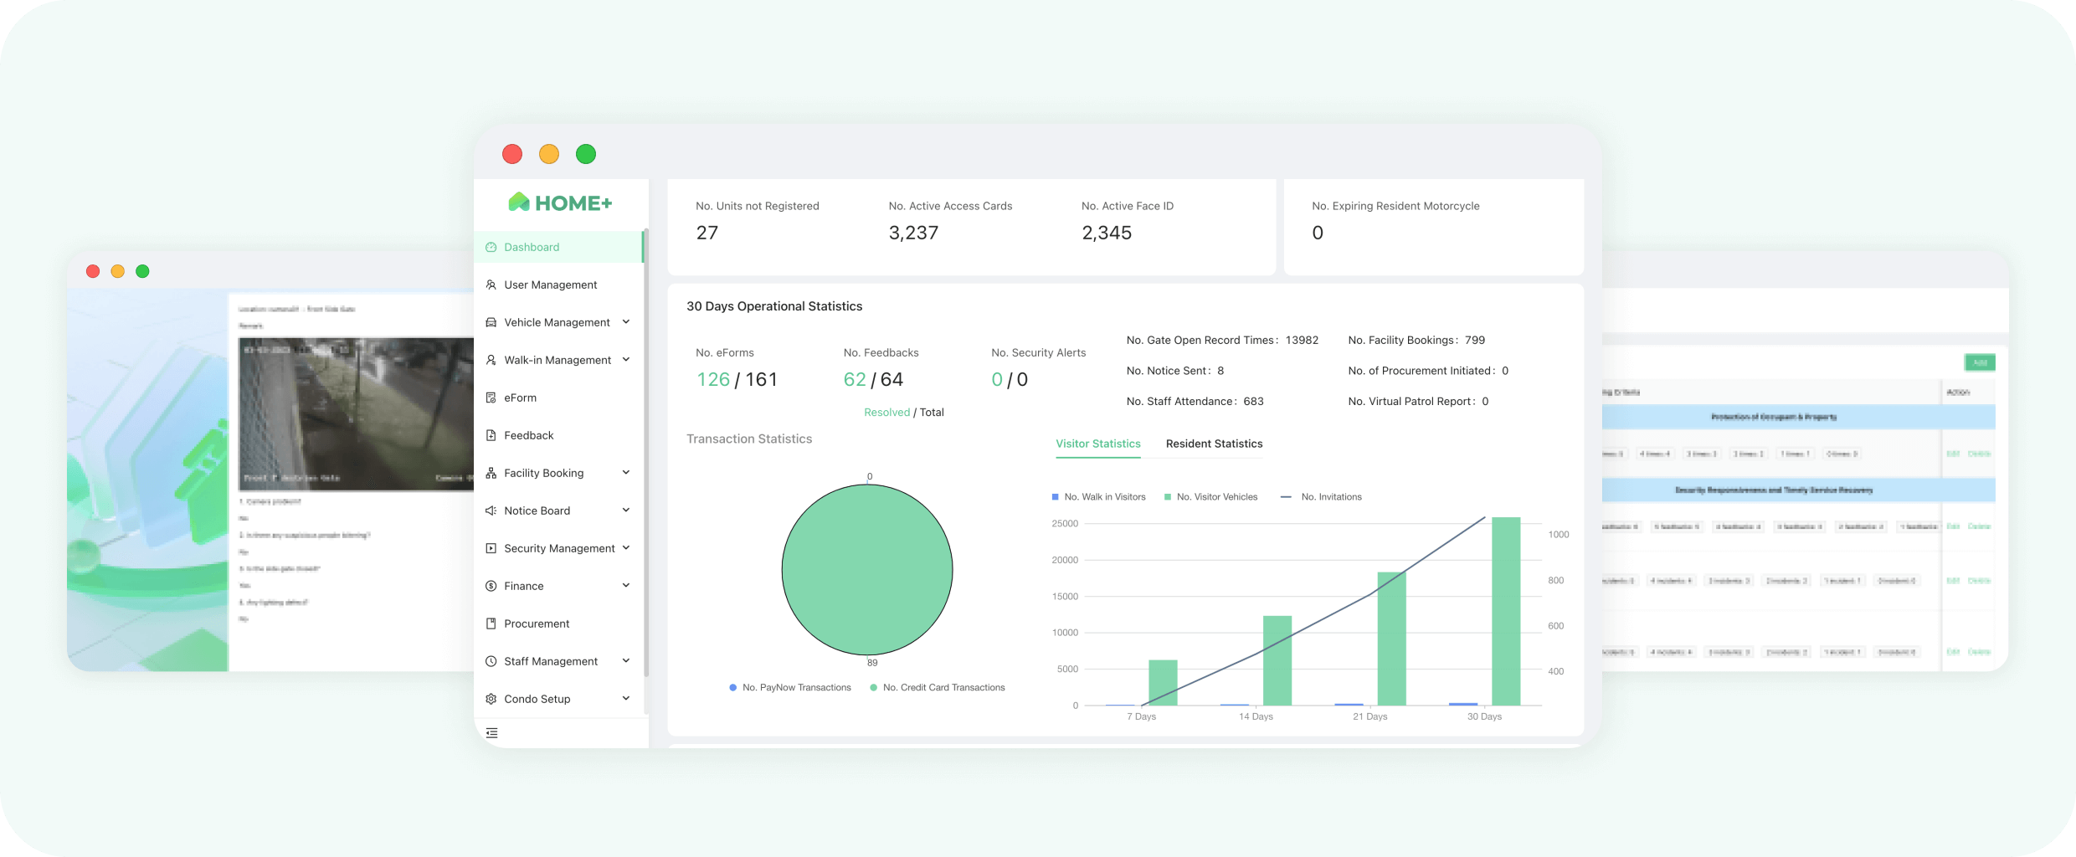Click the Dashboard gauge icon in sidebar

click(491, 247)
